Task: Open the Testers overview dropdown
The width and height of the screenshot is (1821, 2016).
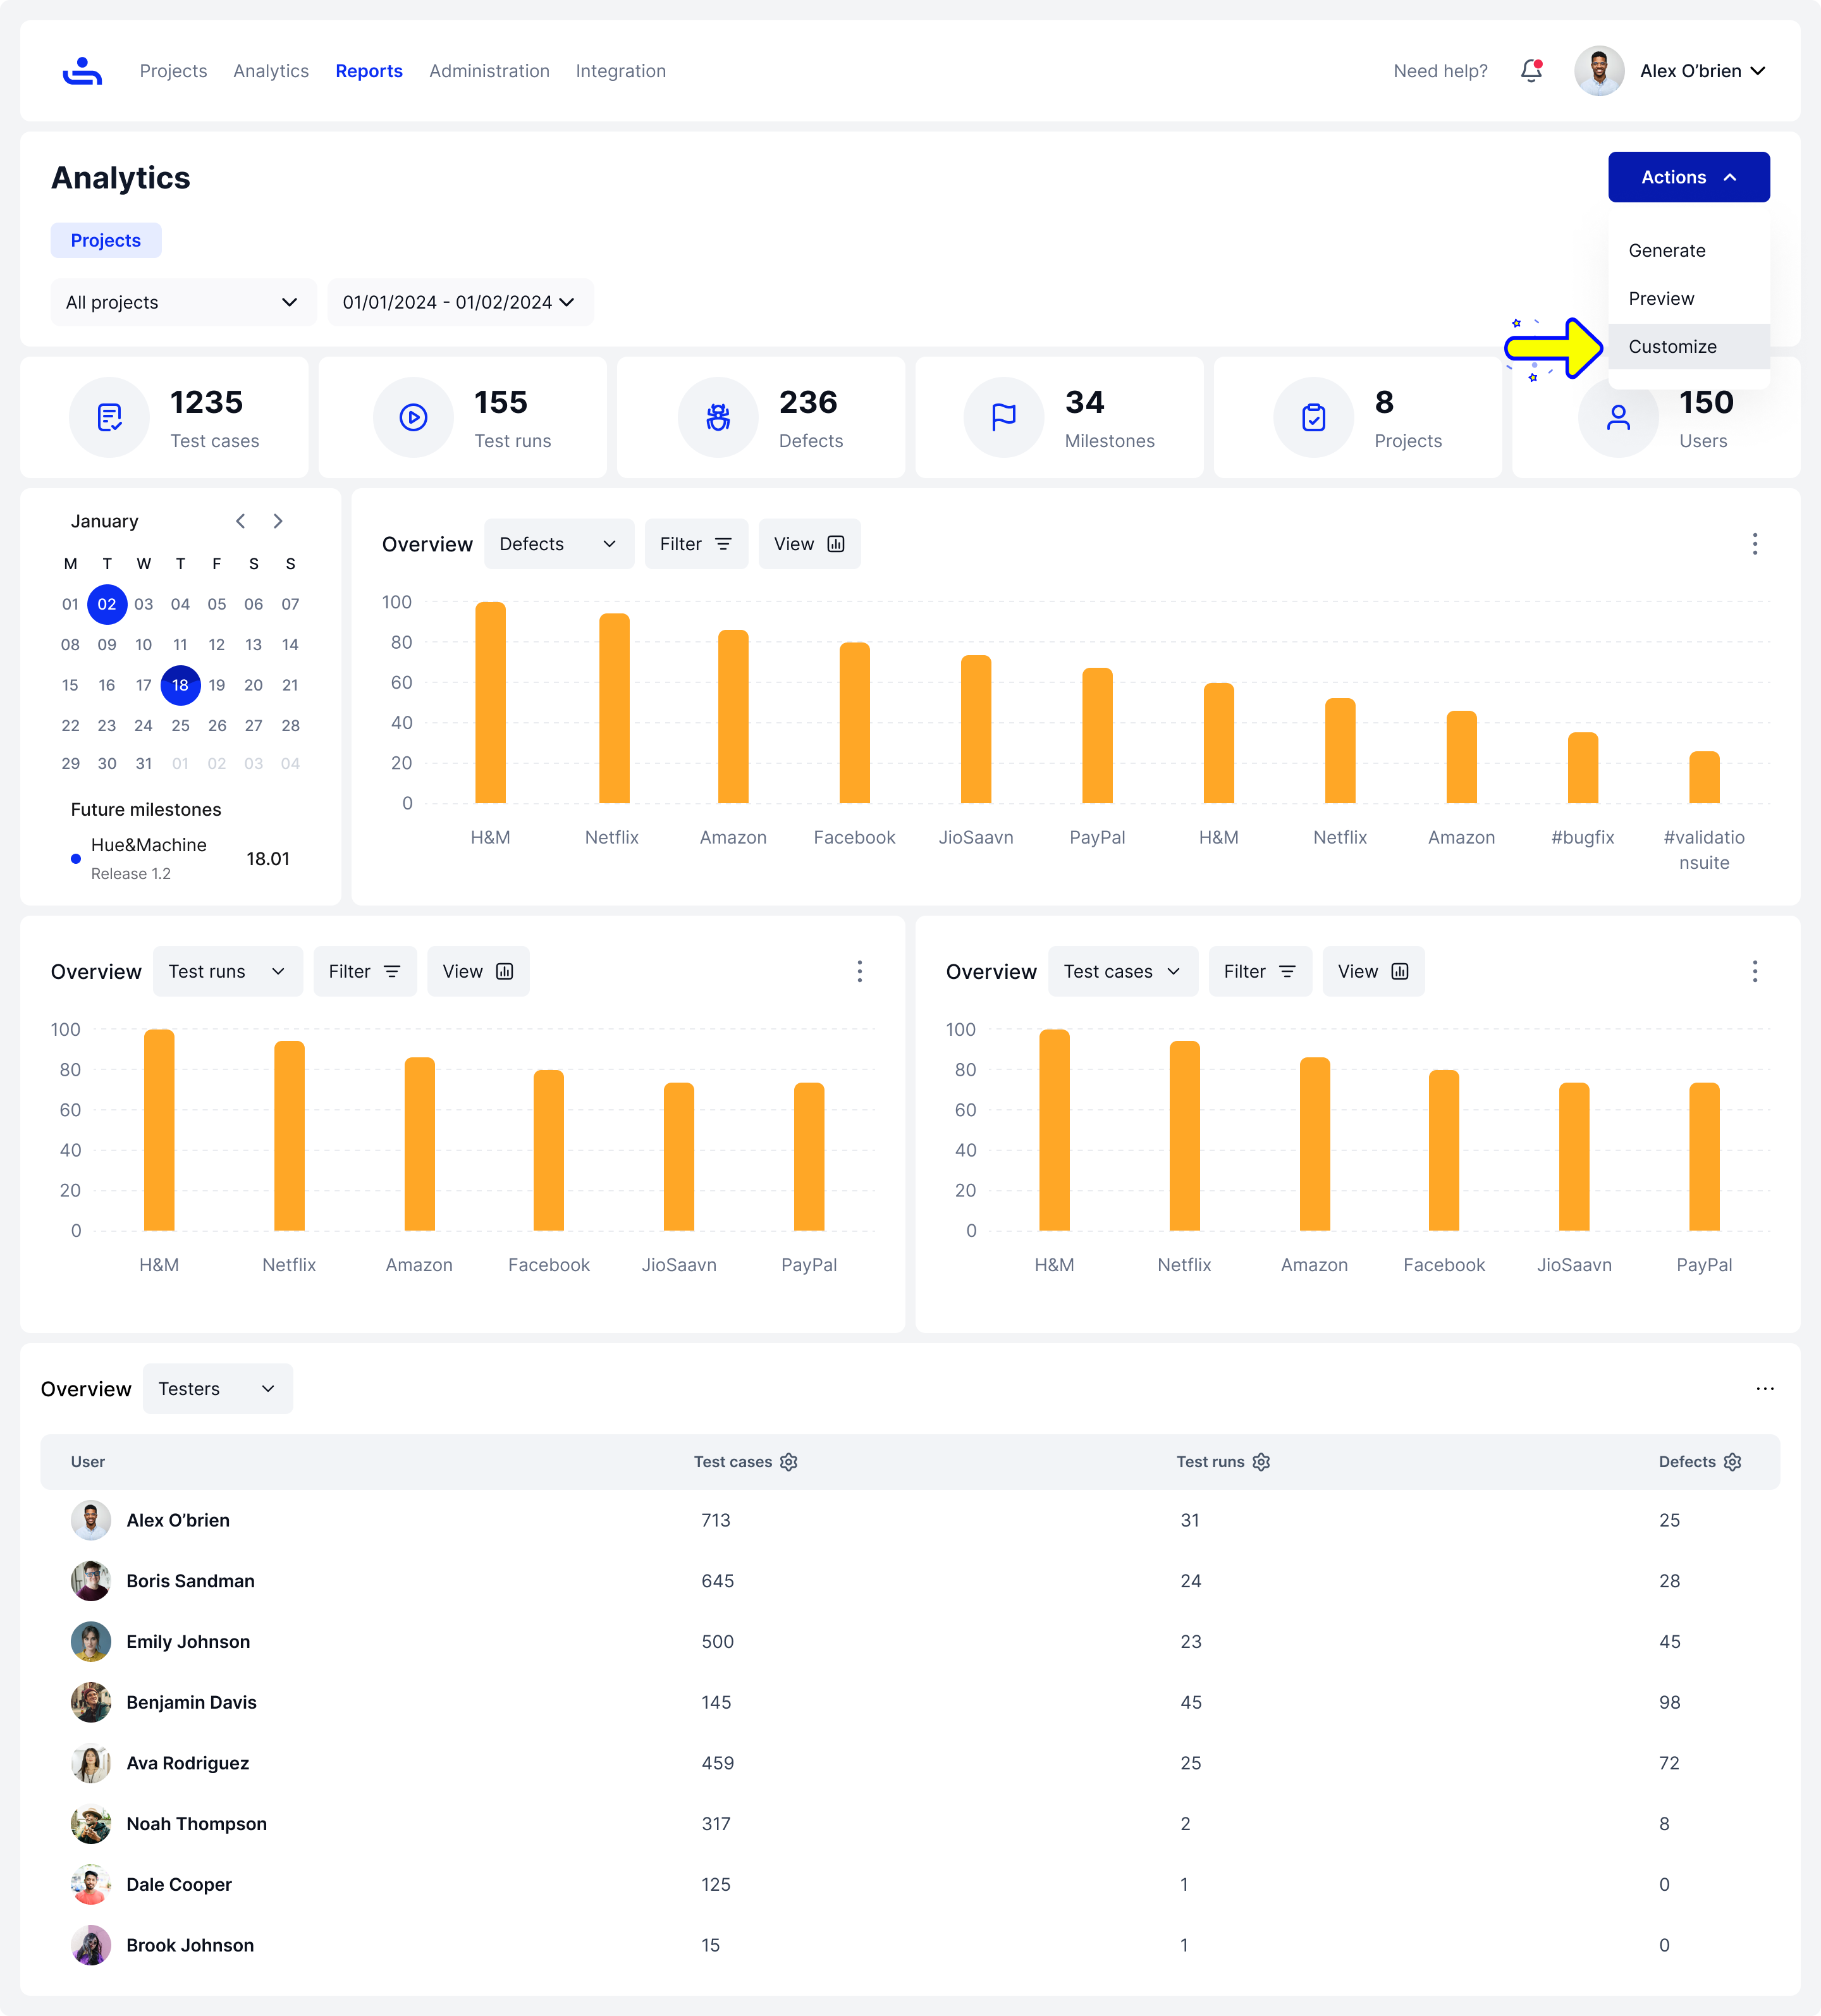Action: pyautogui.click(x=217, y=1389)
